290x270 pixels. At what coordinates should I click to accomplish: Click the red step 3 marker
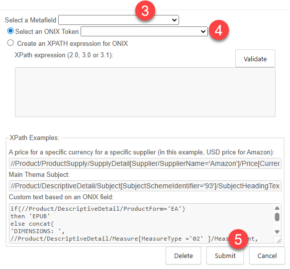[x=145, y=10]
